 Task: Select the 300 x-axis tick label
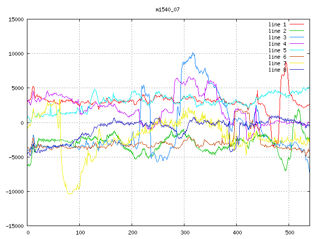coord(184,232)
